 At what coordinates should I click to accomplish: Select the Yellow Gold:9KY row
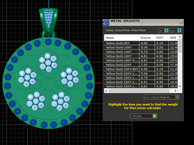141,43
